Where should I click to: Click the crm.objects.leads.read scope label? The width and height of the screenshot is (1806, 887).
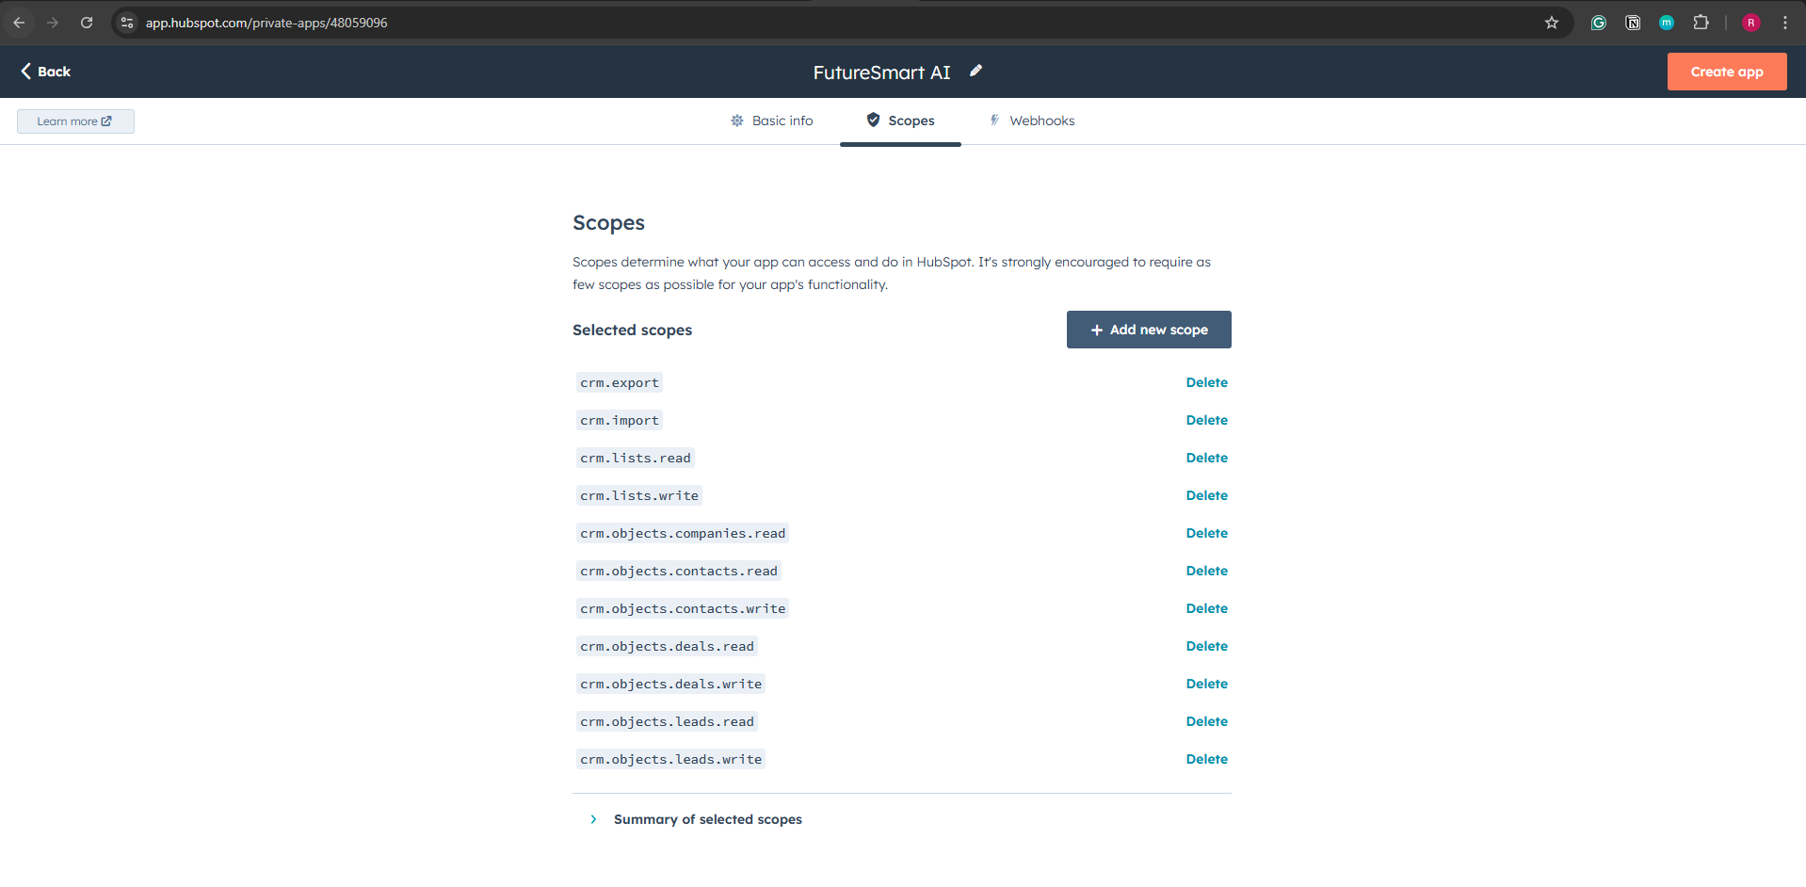click(x=667, y=721)
